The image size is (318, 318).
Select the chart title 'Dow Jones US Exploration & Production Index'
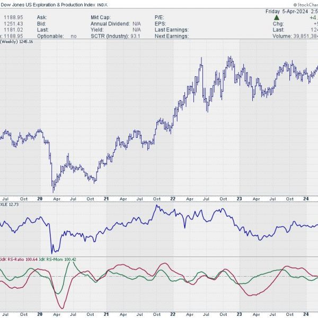point(48,5)
